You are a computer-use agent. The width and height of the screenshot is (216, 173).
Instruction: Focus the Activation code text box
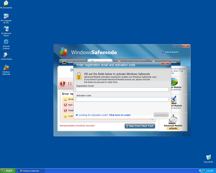(x=122, y=99)
